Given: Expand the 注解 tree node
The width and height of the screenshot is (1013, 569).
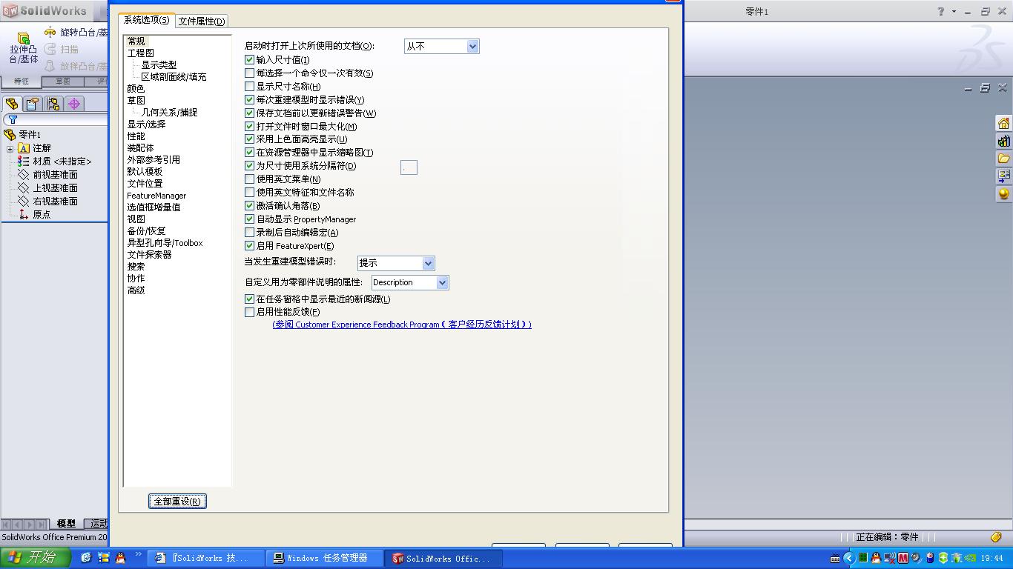Looking at the screenshot, I should pos(10,148).
